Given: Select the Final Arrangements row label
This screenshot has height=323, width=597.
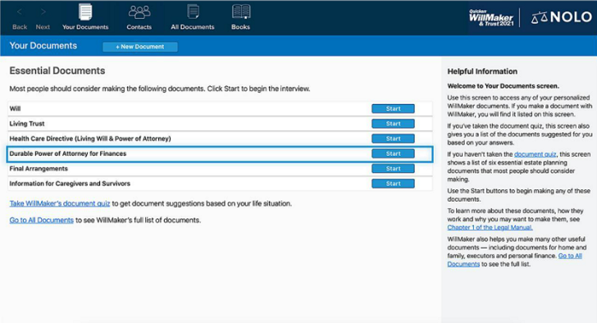Looking at the screenshot, I should tap(39, 169).
